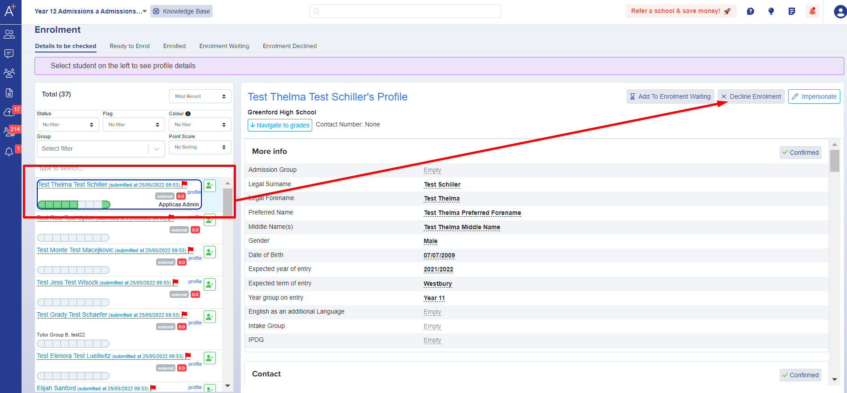Open the Most Recent sorting dropdown
This screenshot has width=847, height=393.
coord(200,96)
